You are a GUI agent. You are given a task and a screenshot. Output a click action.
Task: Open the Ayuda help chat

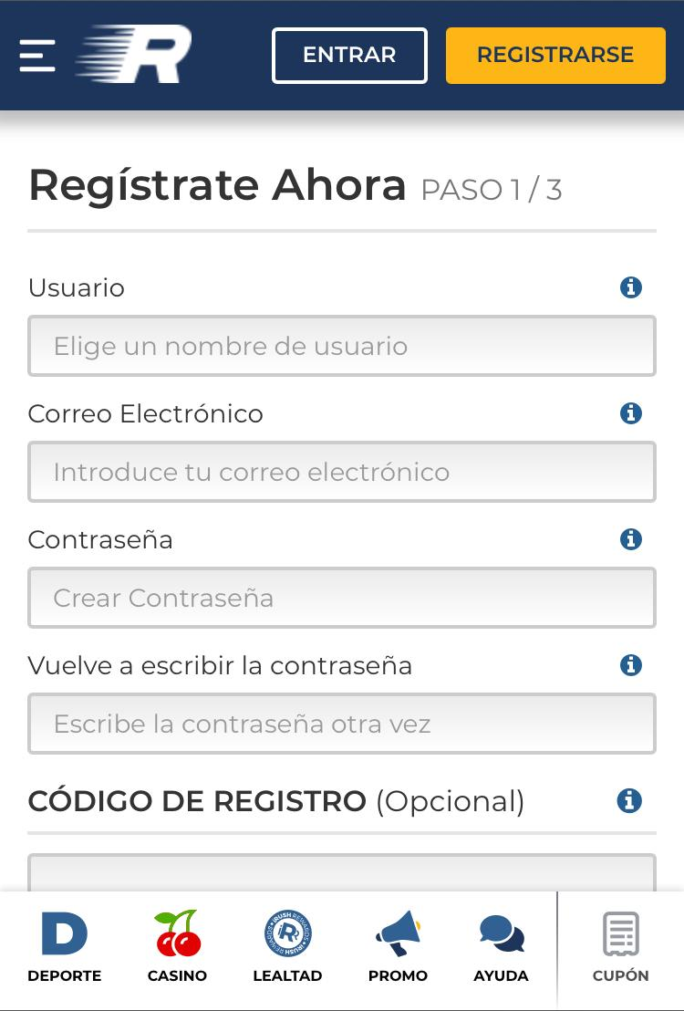[x=501, y=947]
